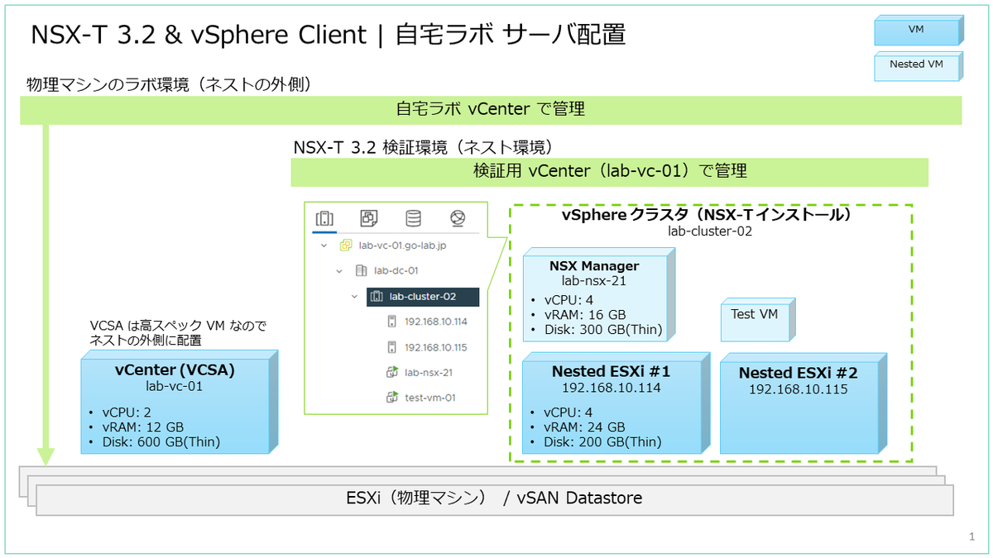Click the VM icon beside test-vm-01
Viewport: 993px width, 558px height.
tap(392, 398)
